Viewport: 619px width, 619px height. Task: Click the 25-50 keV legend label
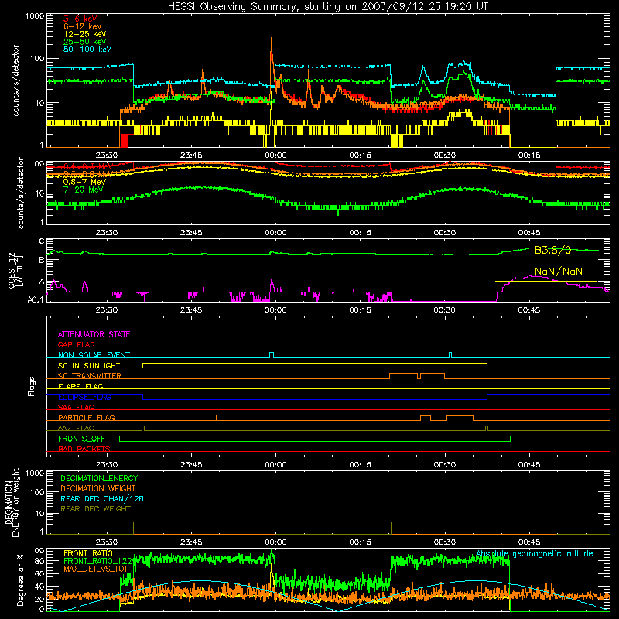[85, 42]
